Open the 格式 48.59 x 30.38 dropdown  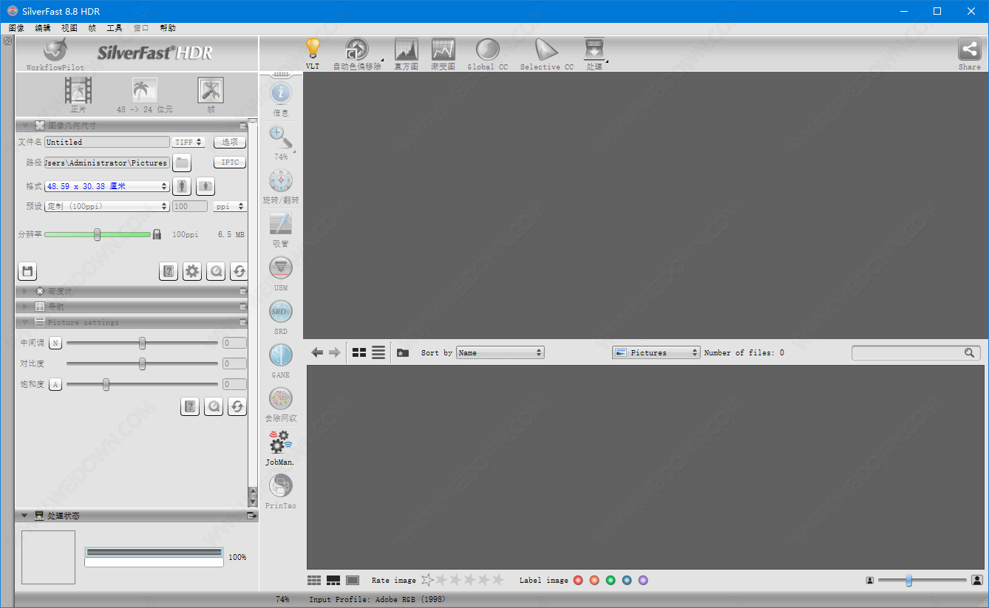[x=107, y=186]
